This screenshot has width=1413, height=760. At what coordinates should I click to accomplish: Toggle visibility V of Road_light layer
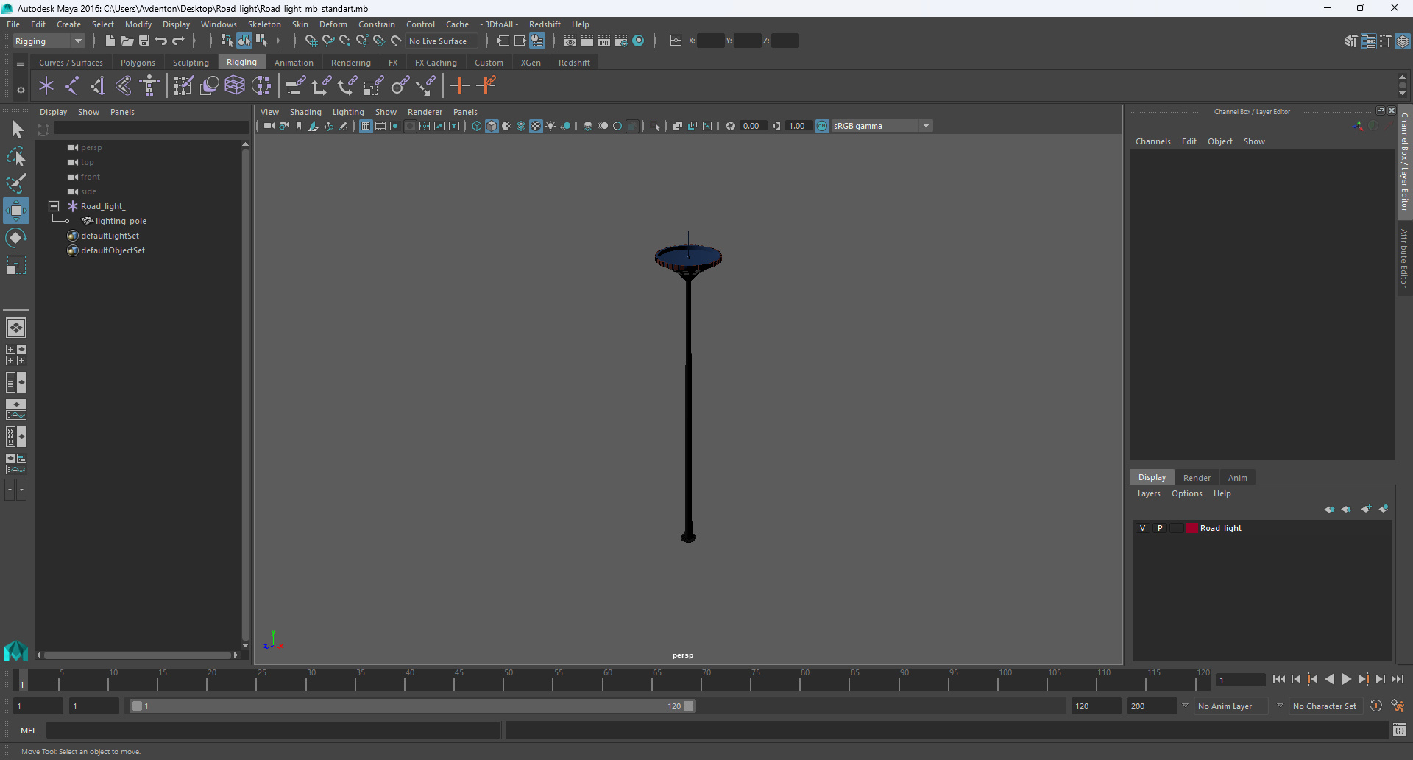click(1142, 528)
